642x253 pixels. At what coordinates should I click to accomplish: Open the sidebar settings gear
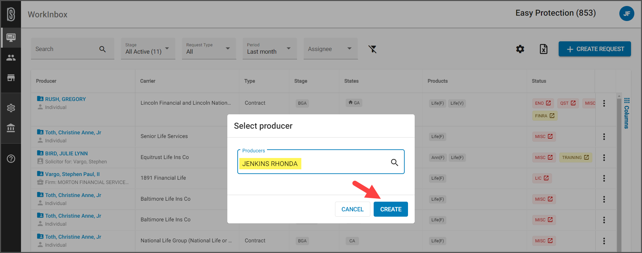[11, 108]
